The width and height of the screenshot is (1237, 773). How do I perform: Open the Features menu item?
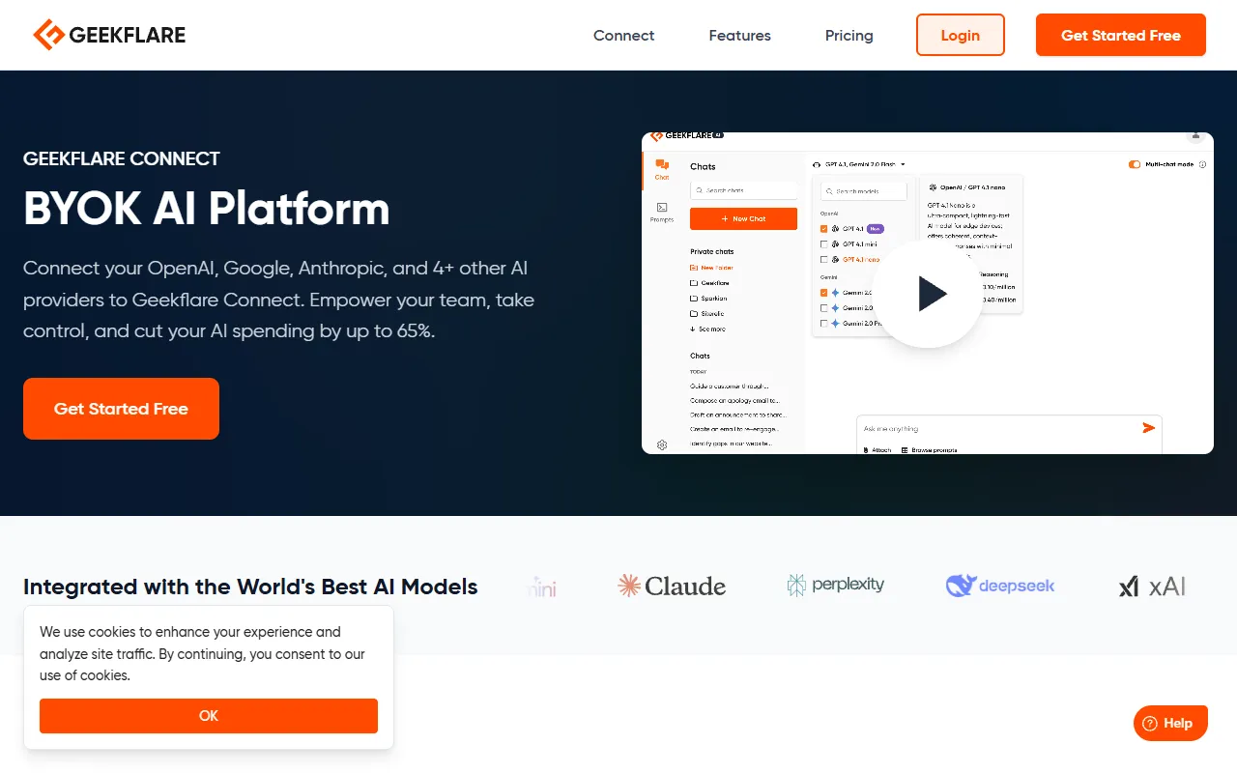click(739, 36)
